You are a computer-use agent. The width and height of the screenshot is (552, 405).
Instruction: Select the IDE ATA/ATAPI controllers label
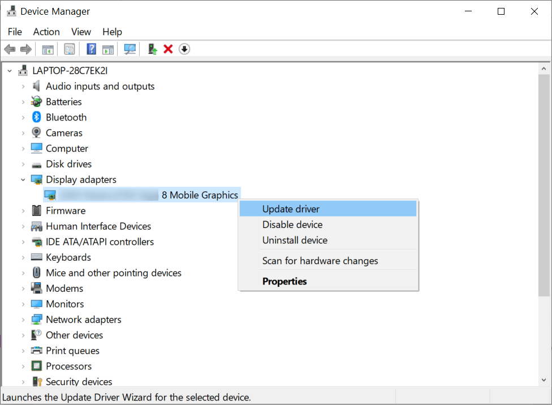pos(100,242)
